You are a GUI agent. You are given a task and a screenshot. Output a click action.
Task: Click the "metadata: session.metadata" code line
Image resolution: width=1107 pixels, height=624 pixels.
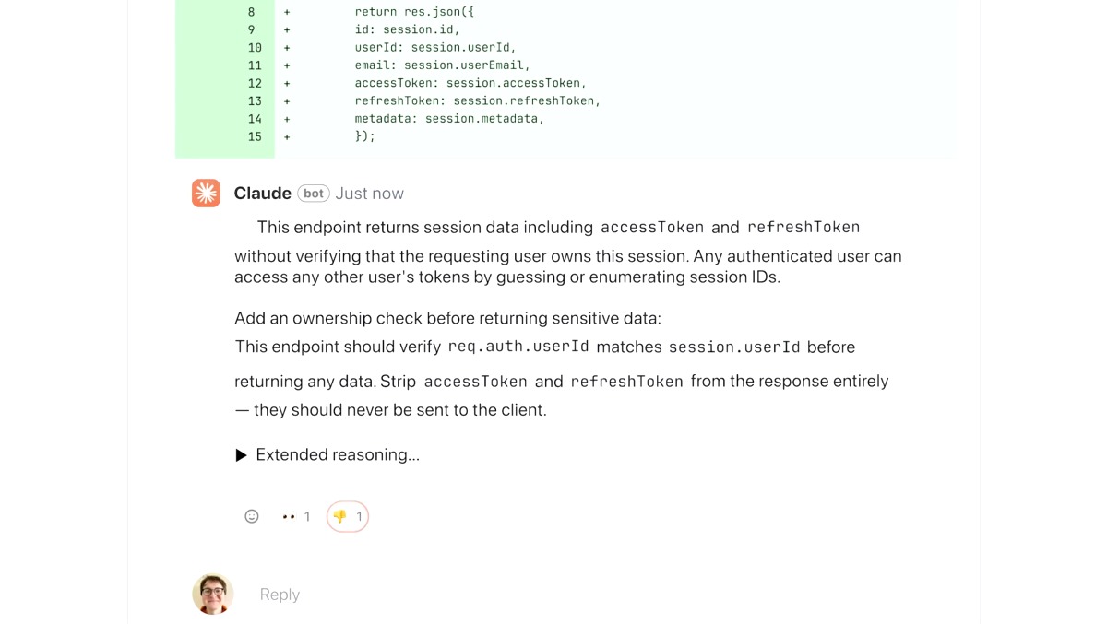click(449, 119)
